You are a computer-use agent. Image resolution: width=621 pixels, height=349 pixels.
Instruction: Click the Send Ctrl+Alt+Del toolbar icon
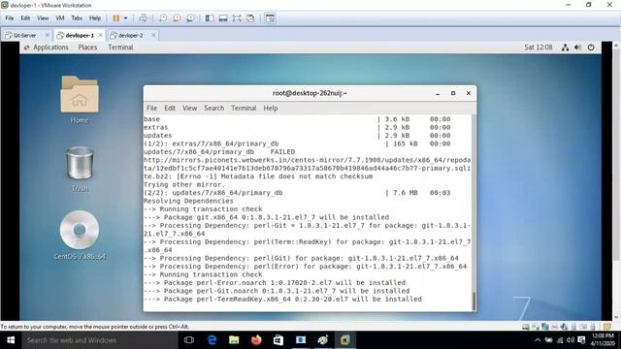[x=143, y=18]
